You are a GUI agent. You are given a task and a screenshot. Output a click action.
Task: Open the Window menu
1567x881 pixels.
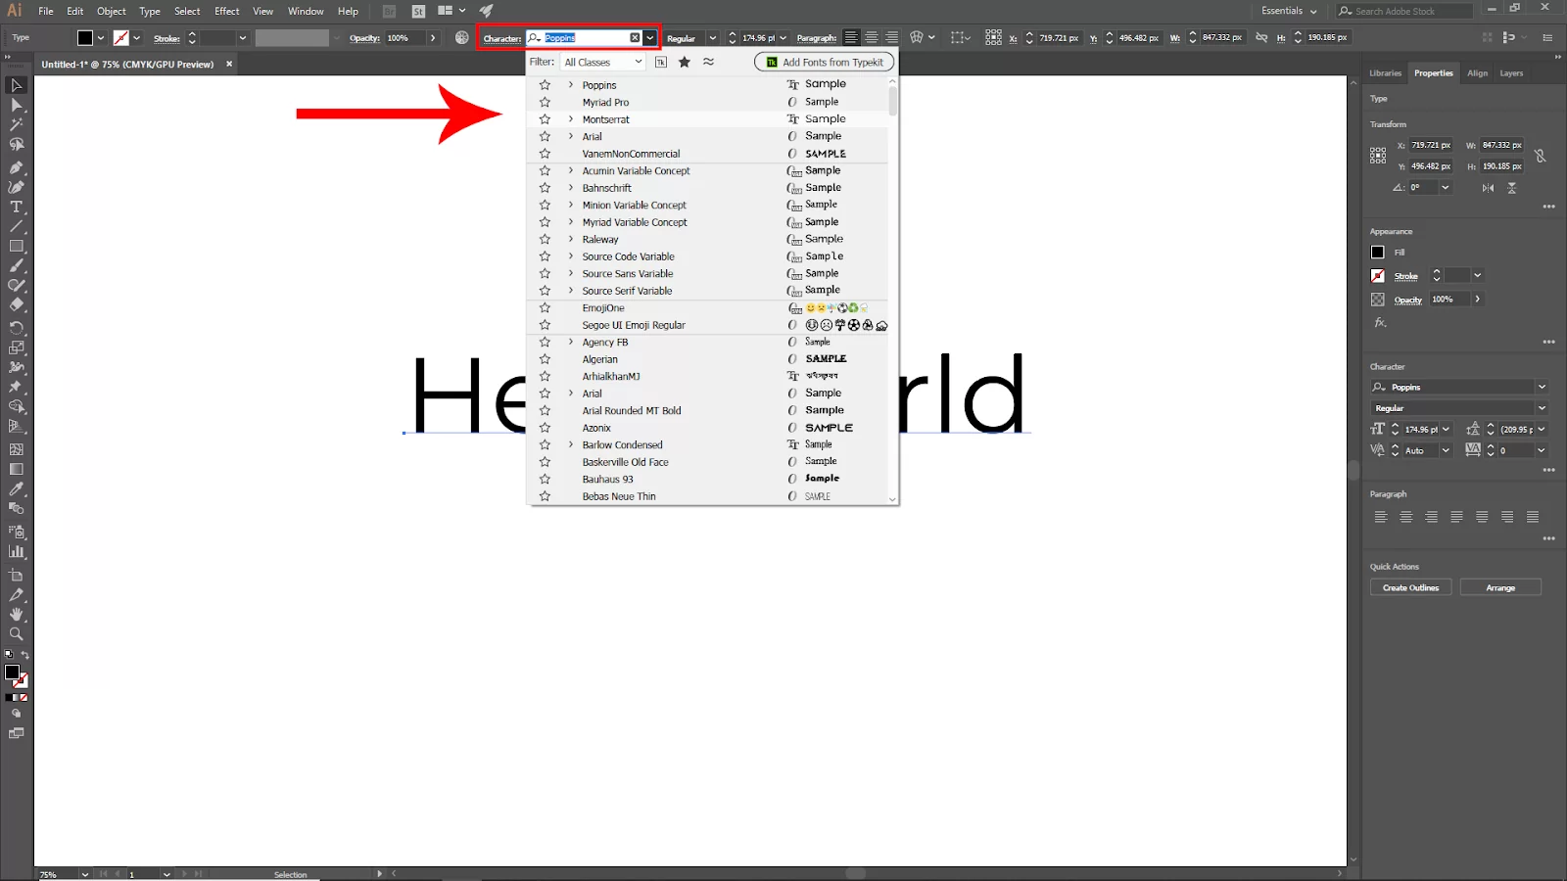click(306, 11)
